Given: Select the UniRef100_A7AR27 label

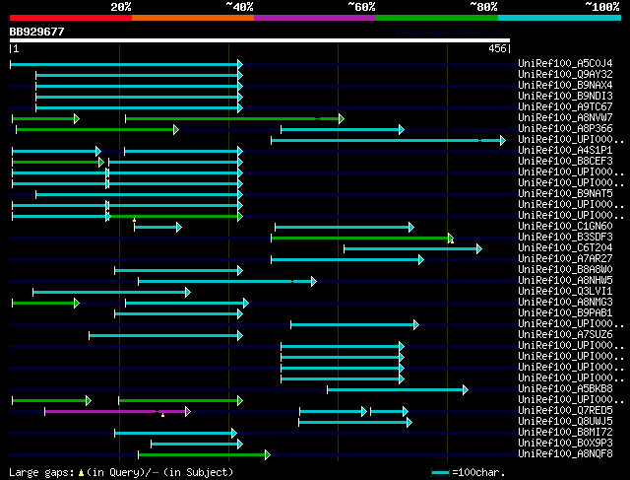Looking at the screenshot, I should [565, 258].
